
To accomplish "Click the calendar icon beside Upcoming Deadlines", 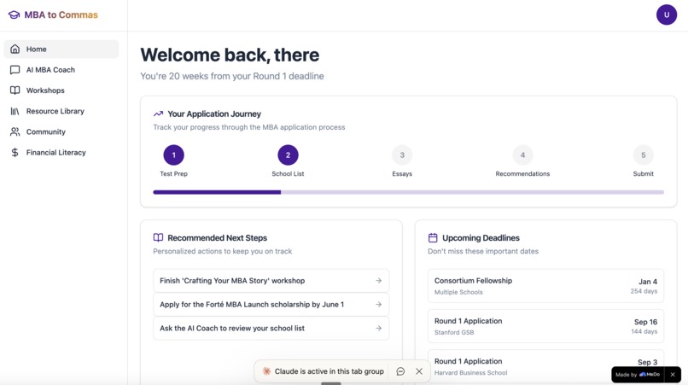I will [433, 237].
